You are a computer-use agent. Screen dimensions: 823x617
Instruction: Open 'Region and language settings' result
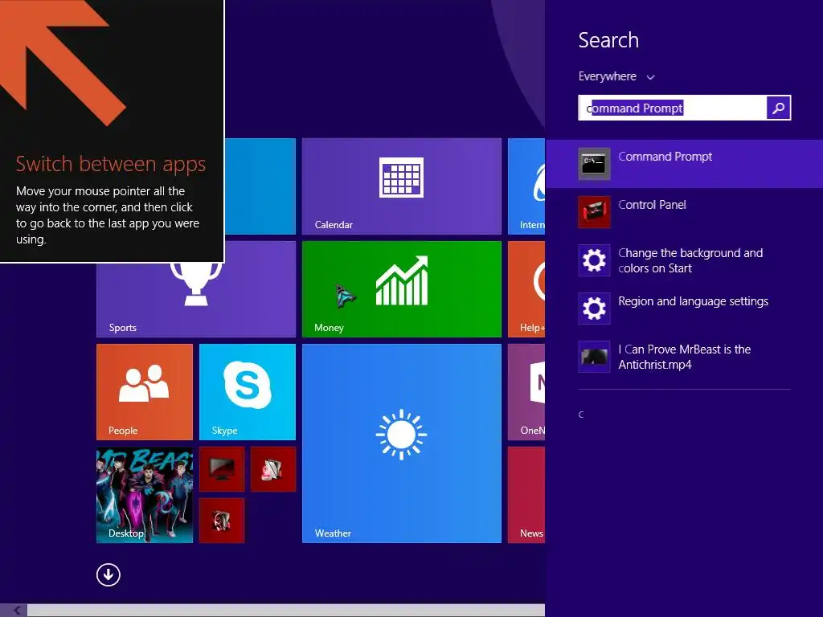click(x=685, y=308)
